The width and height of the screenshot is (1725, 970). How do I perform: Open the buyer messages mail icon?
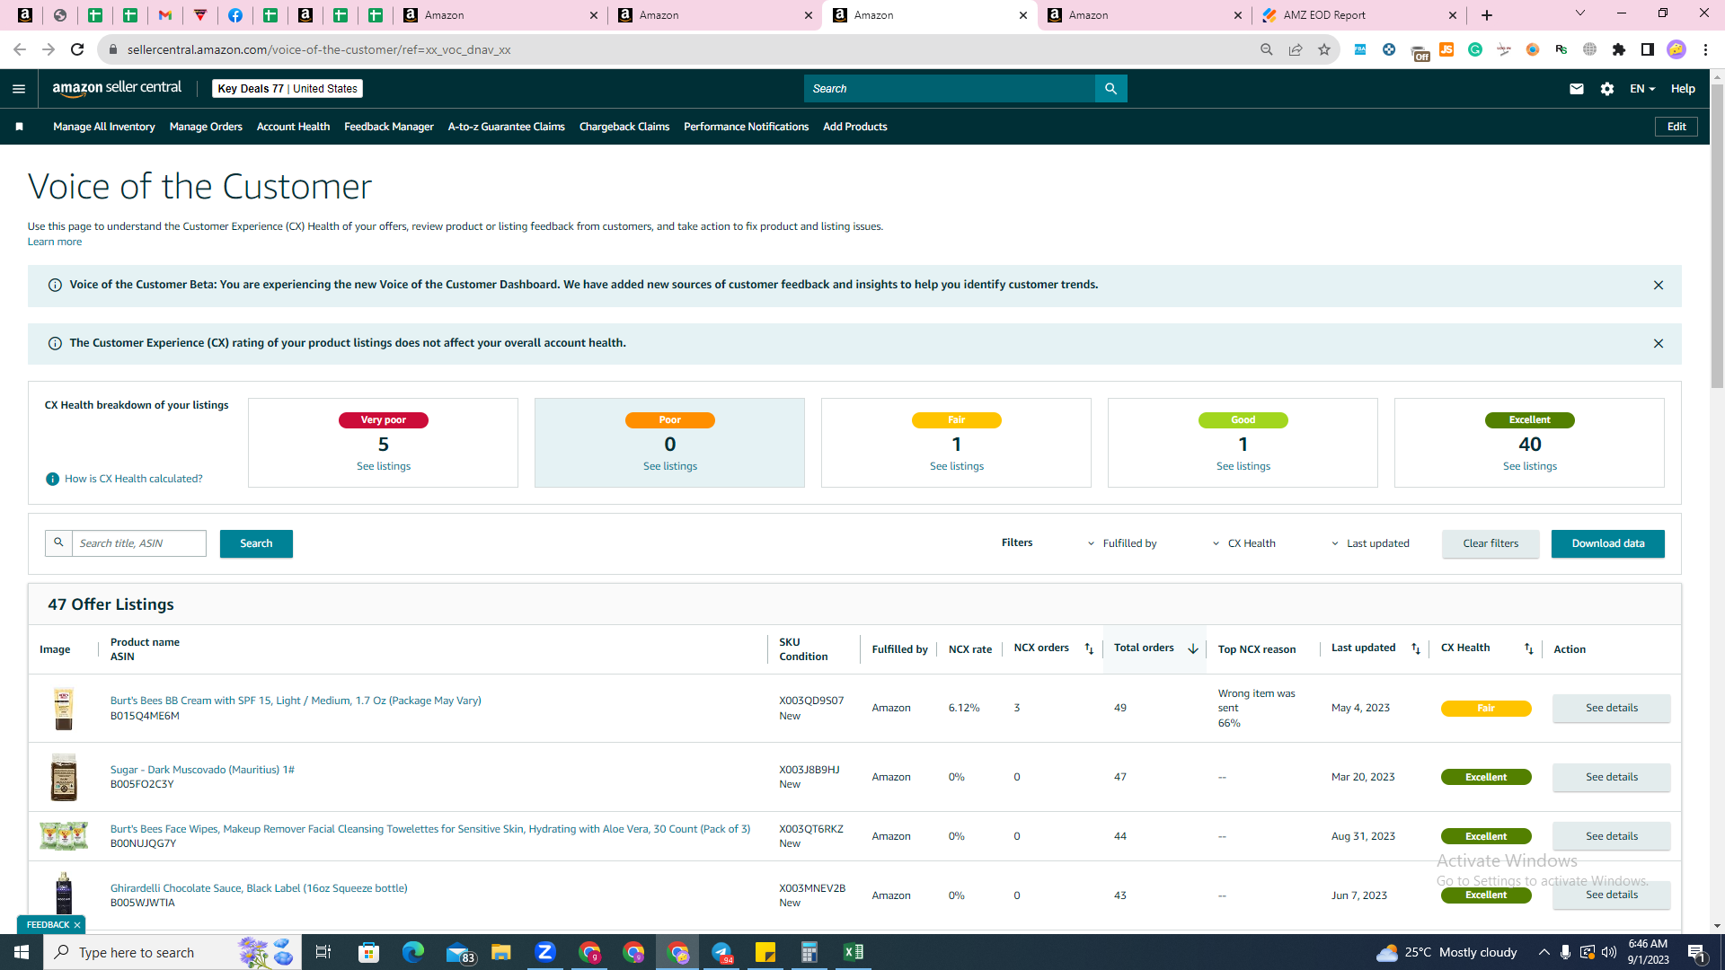click(1577, 89)
